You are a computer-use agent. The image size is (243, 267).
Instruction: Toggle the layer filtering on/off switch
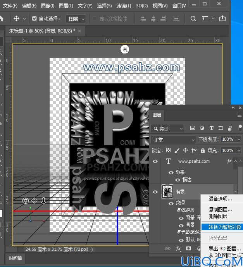tap(240, 128)
